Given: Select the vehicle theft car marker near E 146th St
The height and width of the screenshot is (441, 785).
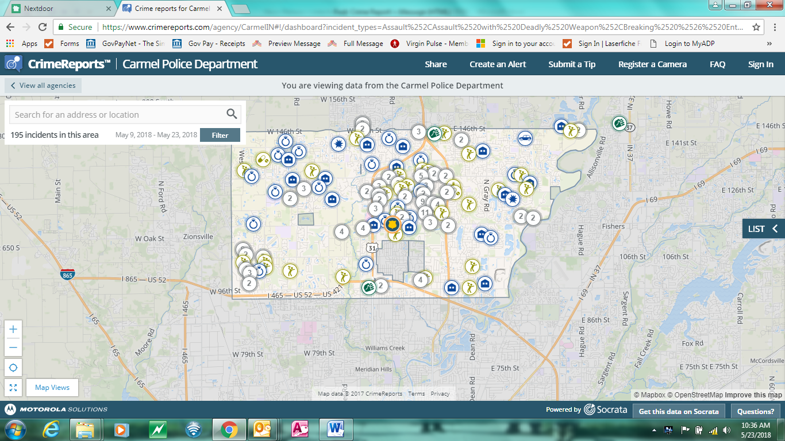Looking at the screenshot, I should [525, 138].
